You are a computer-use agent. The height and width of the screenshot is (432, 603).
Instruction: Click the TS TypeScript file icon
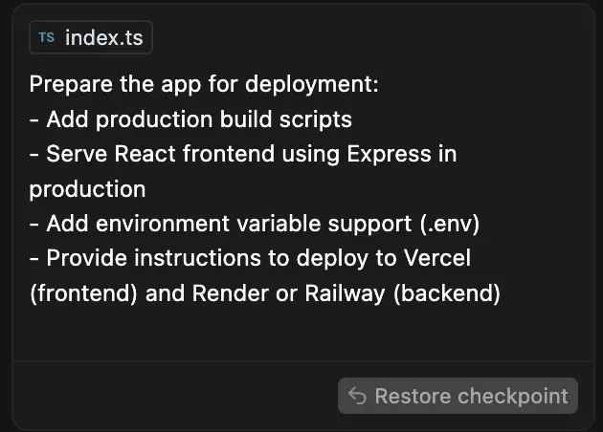[47, 37]
